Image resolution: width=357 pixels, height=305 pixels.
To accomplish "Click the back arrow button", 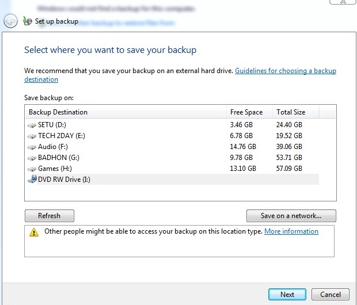I will 10,21.
